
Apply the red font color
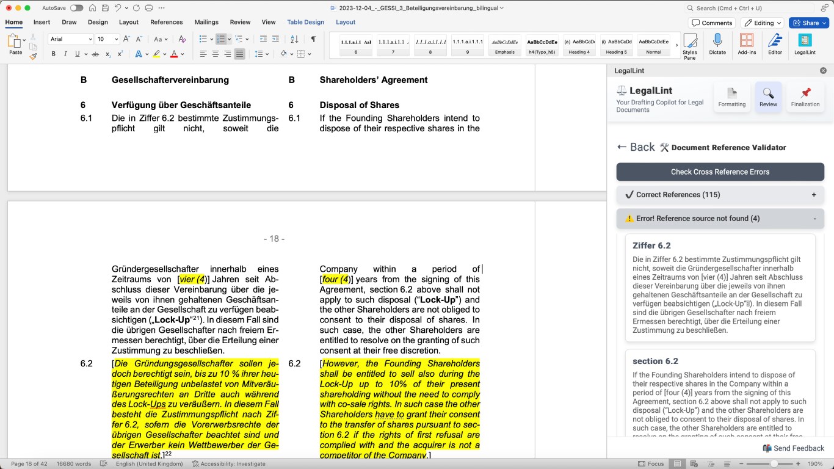pos(174,54)
